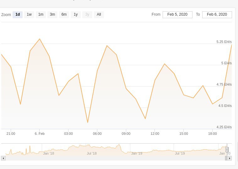Click the 09:00 time axis label
The width and height of the screenshot is (238, 169).
click(x=126, y=134)
